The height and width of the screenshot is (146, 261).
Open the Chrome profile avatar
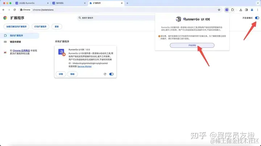pyautogui.click(x=252, y=10)
